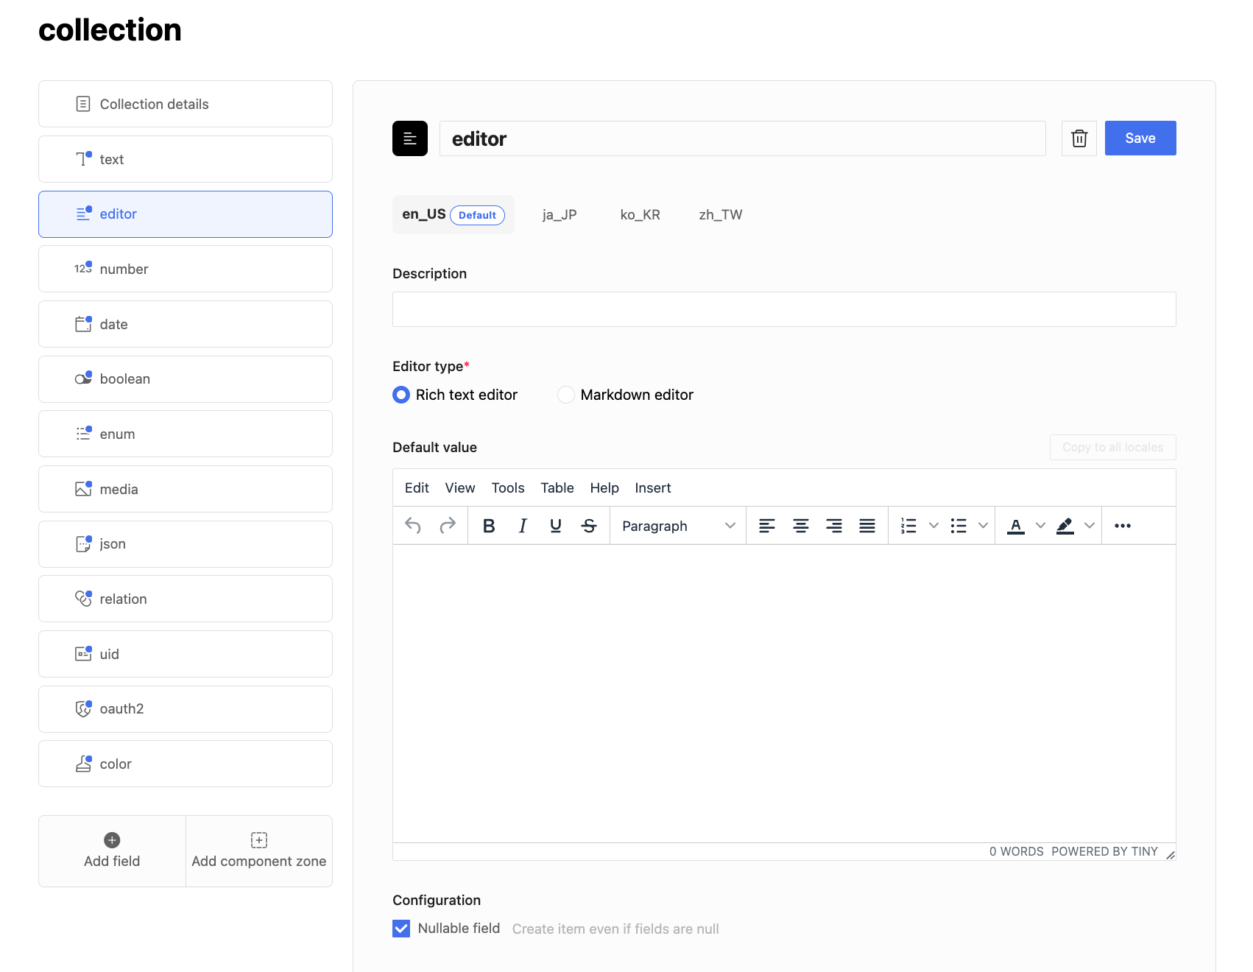Open text color picker arrow

click(x=1040, y=526)
